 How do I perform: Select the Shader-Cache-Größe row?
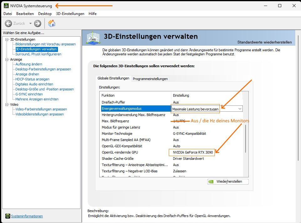pyautogui.click(x=172, y=159)
